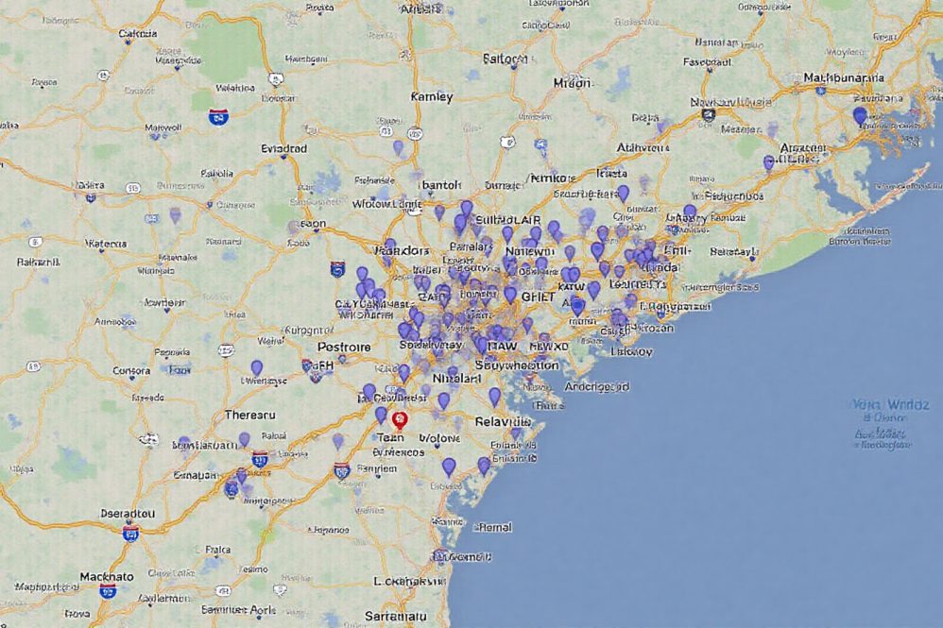Click the Kamley city label
The width and height of the screenshot is (943, 628).
pyautogui.click(x=432, y=96)
